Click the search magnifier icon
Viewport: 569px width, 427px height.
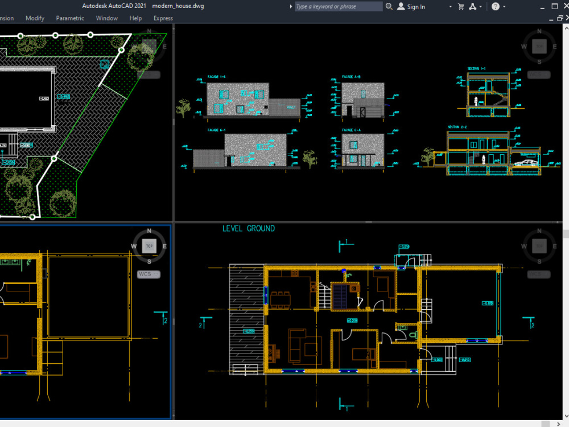pos(389,6)
